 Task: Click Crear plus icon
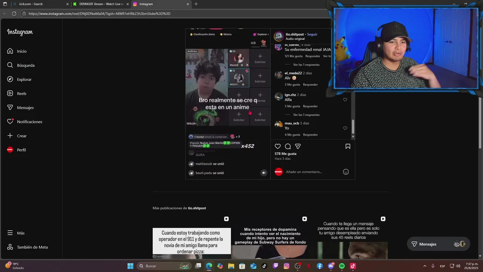click(x=10, y=136)
